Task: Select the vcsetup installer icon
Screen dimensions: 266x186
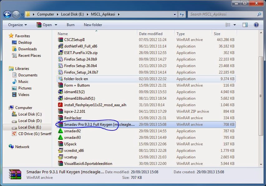Action: [x=60, y=157]
